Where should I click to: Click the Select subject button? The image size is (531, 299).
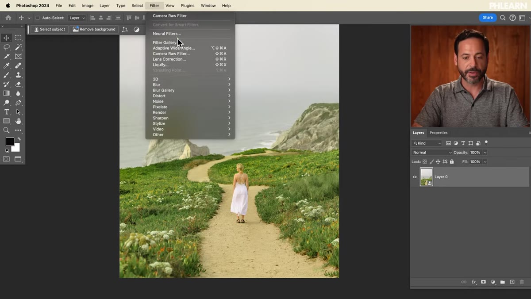coord(50,29)
